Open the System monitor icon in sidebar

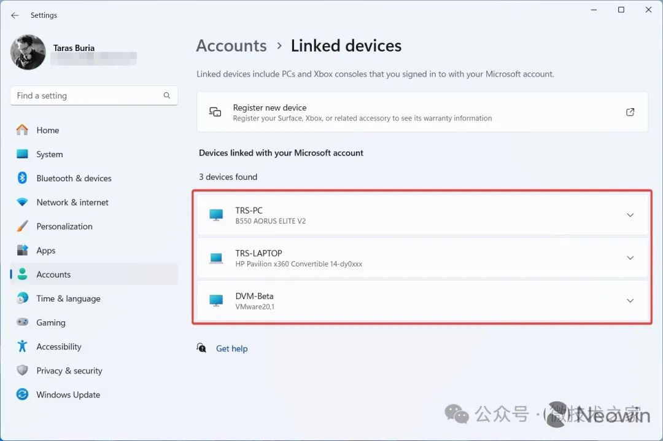click(22, 154)
